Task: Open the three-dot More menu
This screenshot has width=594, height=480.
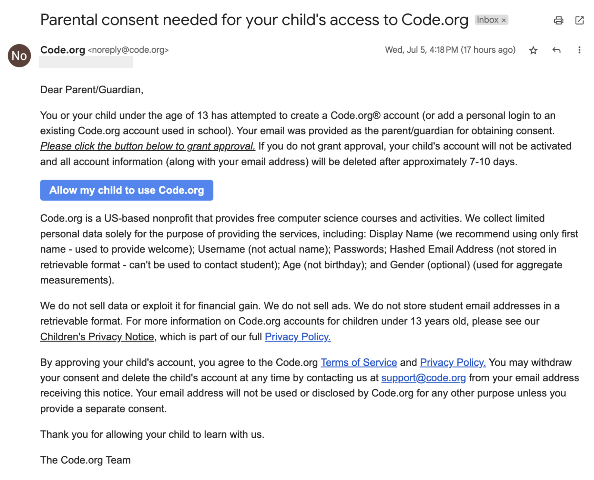Action: 579,50
